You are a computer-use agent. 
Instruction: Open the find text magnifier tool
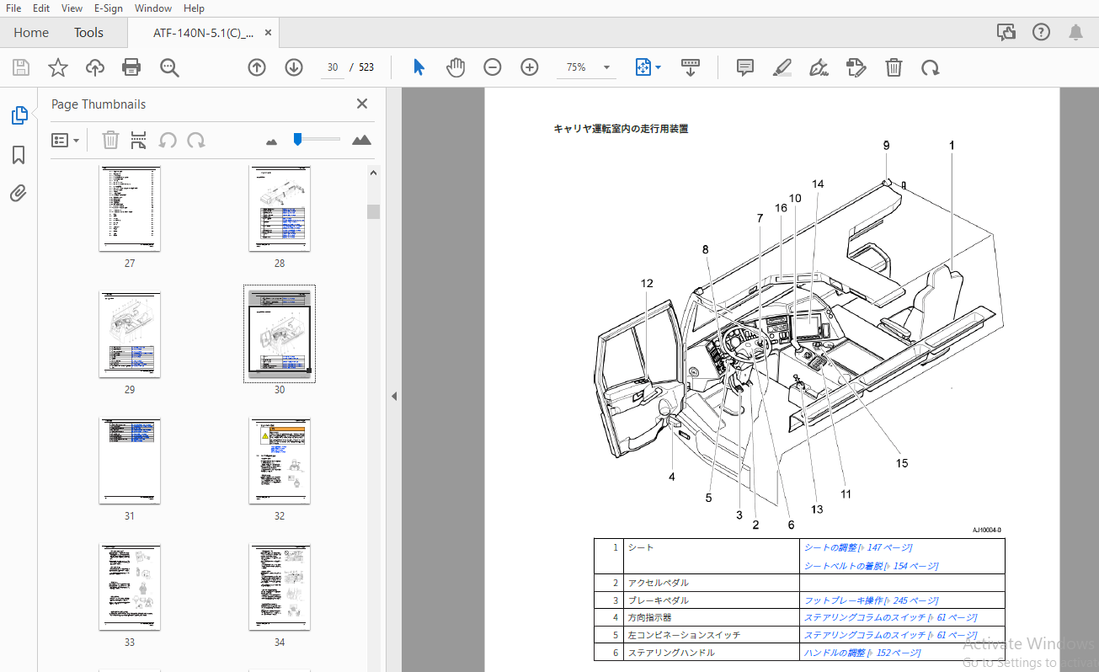(x=169, y=67)
